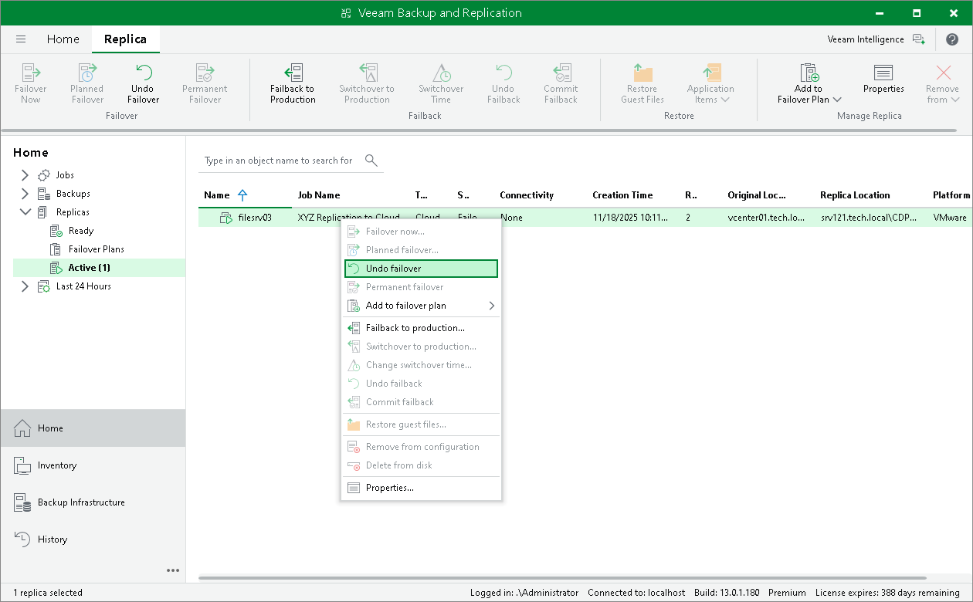Expand the Jobs tree node
The height and width of the screenshot is (602, 973).
(x=25, y=175)
